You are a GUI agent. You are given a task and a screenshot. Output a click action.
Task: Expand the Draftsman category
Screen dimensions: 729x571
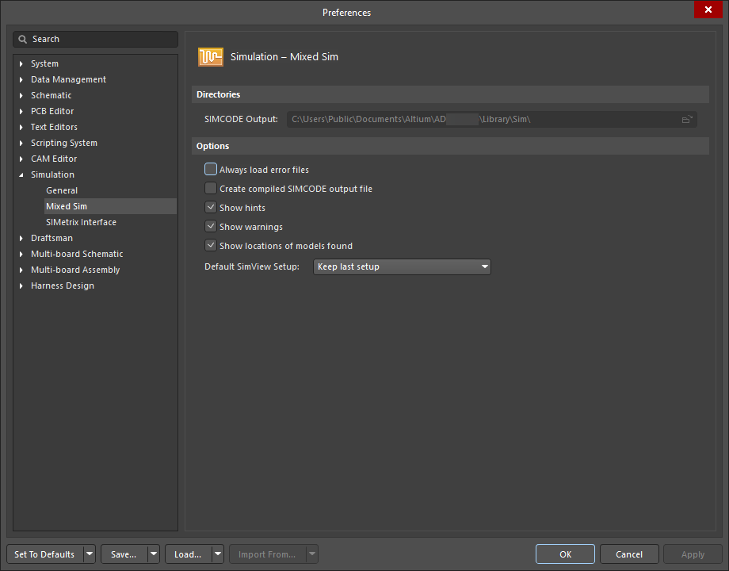point(21,238)
